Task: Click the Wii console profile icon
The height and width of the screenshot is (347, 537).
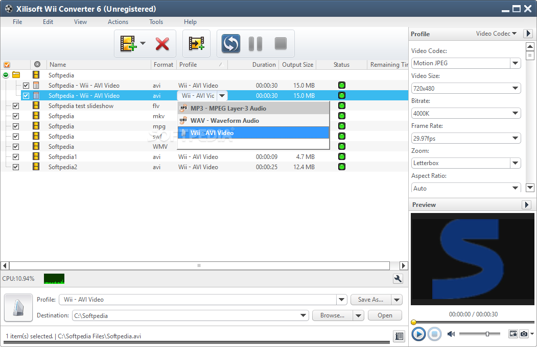Action: [18, 307]
